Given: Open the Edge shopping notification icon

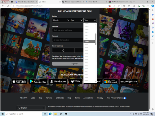Looking at the screenshot, I should tap(110, 6).
